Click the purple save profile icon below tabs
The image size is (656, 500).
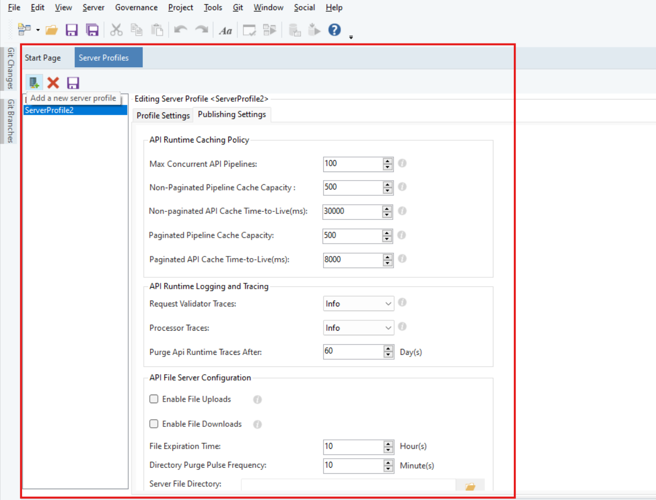[73, 83]
